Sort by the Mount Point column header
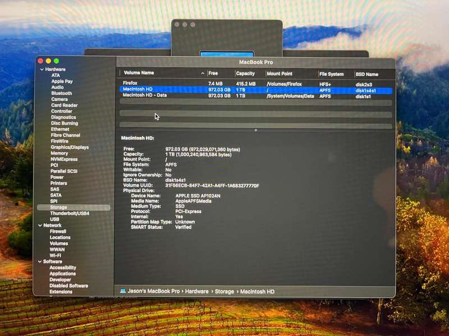The height and width of the screenshot is (336, 449). tap(280, 74)
